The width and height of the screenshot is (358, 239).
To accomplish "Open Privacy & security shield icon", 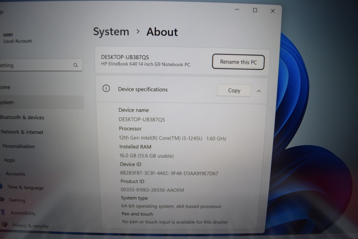I will pyautogui.click(x=4, y=224).
